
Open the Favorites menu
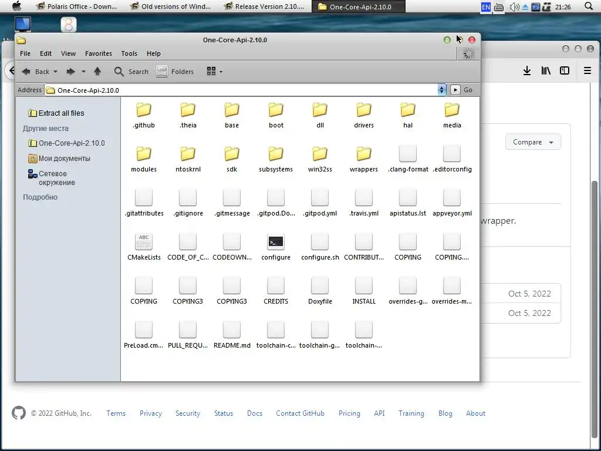[x=99, y=53]
